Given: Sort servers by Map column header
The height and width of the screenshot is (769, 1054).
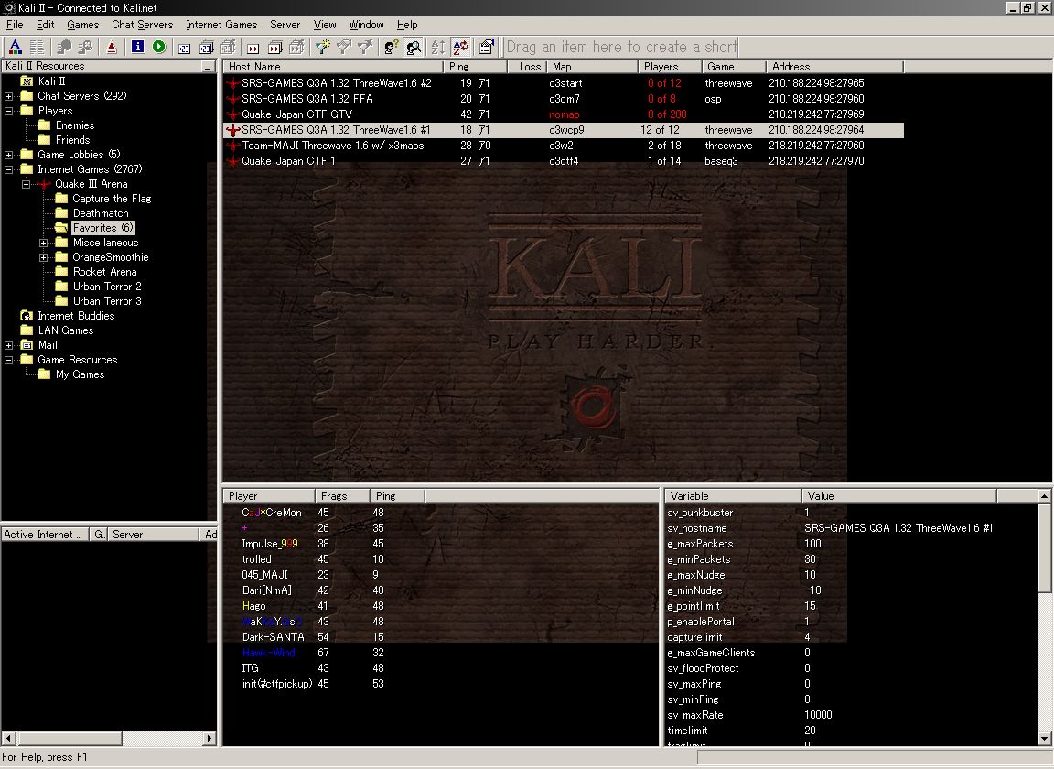Looking at the screenshot, I should pos(592,67).
